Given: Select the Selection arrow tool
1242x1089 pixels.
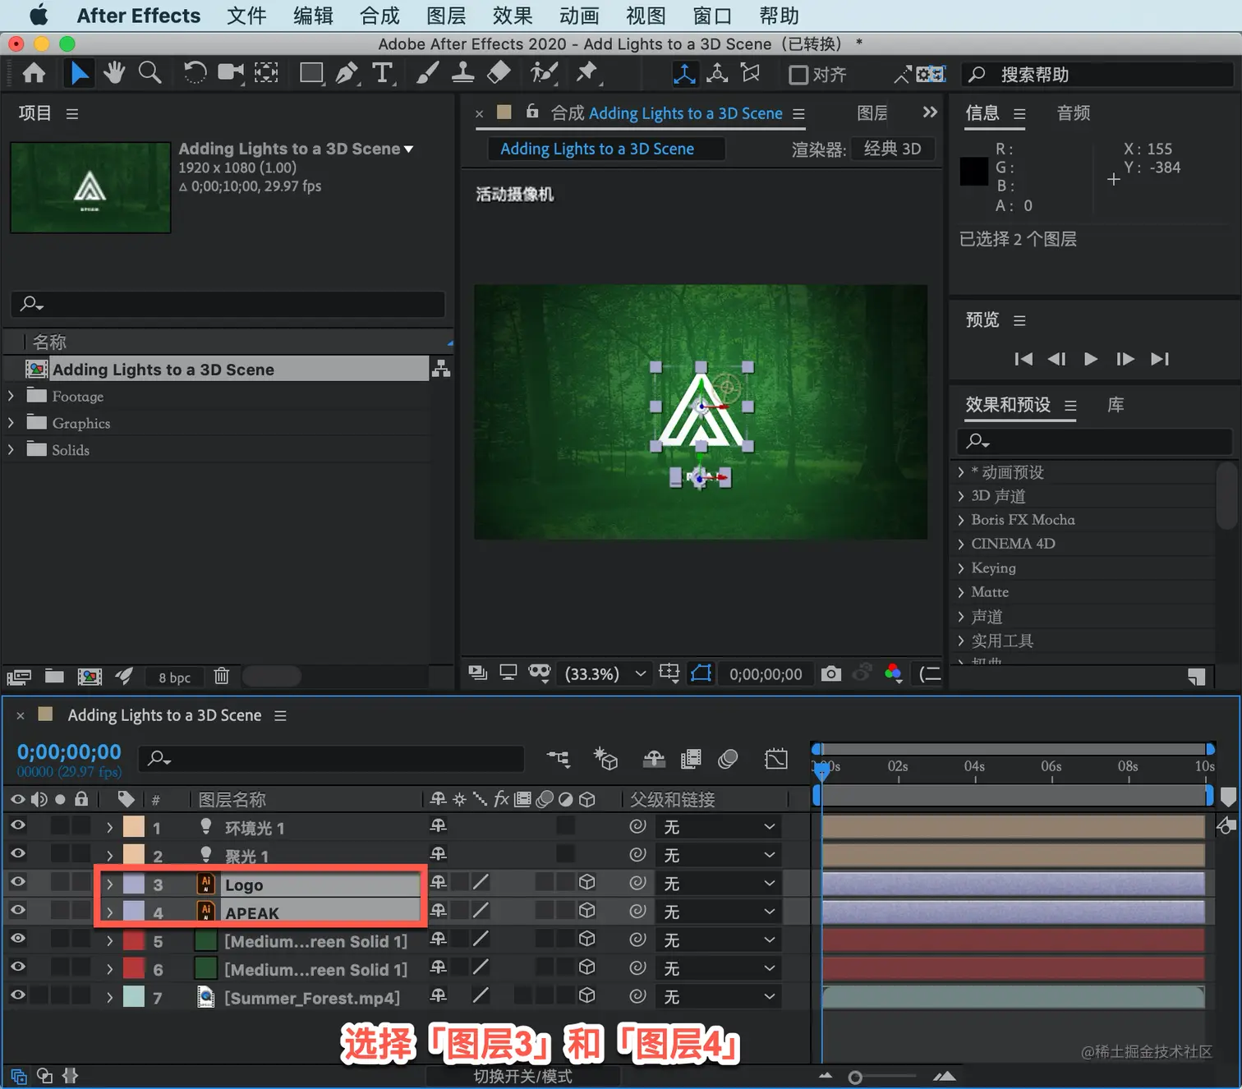Looking at the screenshot, I should pos(80,74).
